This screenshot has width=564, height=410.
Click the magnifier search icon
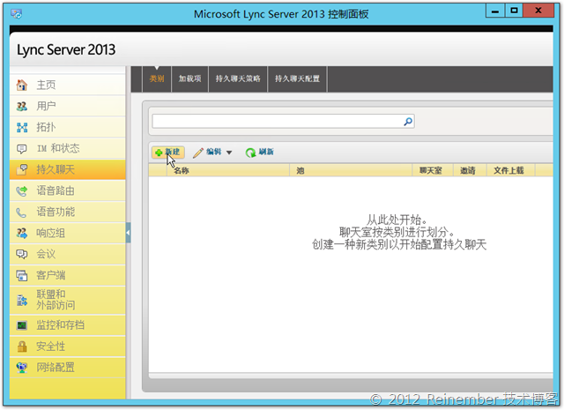click(x=408, y=122)
